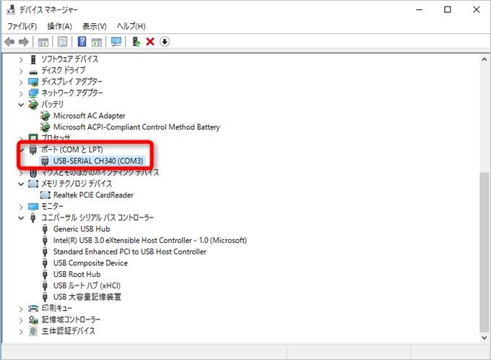This screenshot has height=360, width=491.
Task: Click the Update driver toolbar icon
Action: 136,42
